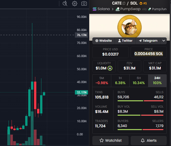Viewport: 171px width, 146px height.
Task: Click the large red candlestick
Action: coord(35,95)
